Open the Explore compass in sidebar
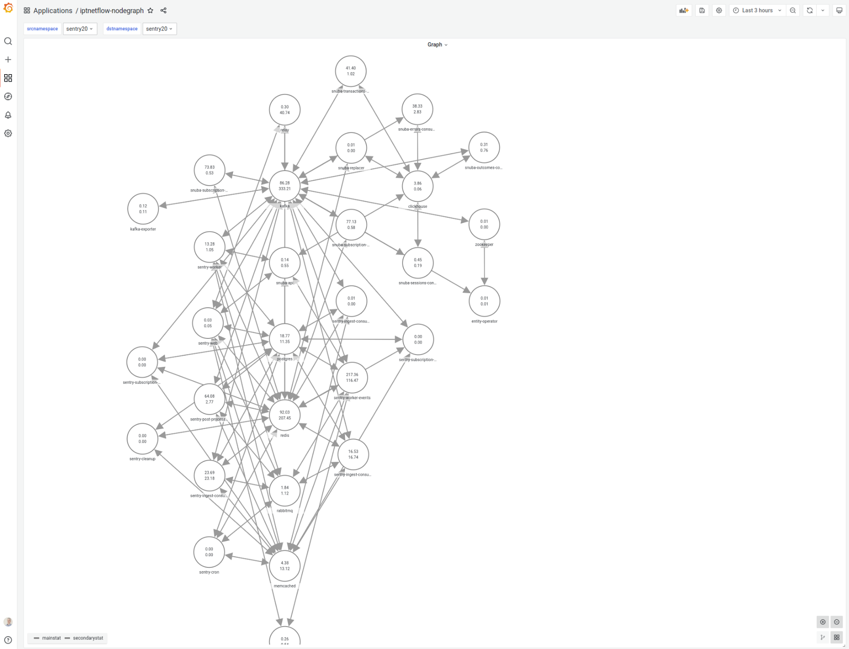The image size is (849, 649). (x=8, y=97)
